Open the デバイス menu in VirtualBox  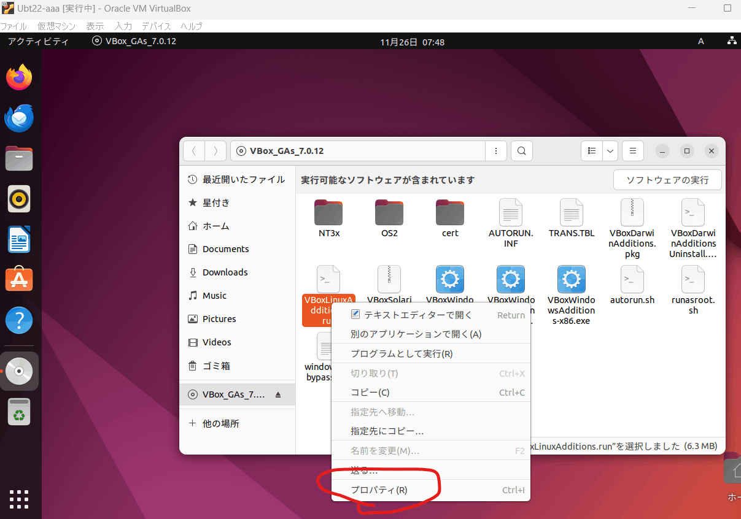[x=157, y=26]
